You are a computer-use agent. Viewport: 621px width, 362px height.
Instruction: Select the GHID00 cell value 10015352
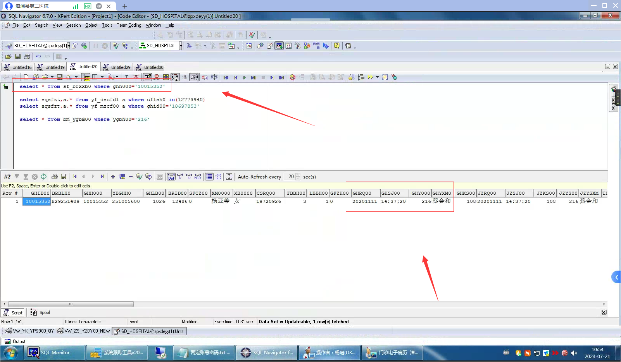(37, 201)
